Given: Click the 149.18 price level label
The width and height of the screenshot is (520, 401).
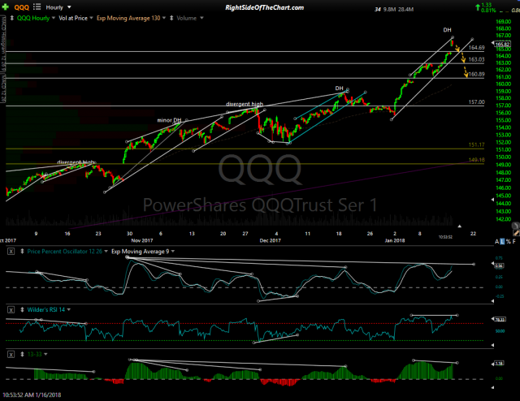Looking at the screenshot, I should tap(476, 160).
